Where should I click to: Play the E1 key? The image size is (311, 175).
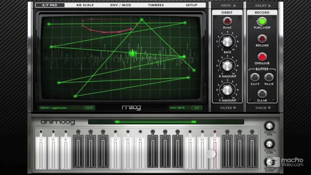[x=66, y=153]
